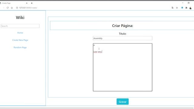Reload the page with the refresh icon
194x109 pixels.
click(8, 8)
